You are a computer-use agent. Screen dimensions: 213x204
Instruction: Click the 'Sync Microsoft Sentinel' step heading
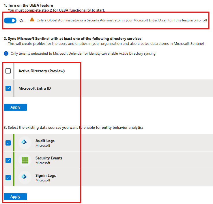[x=72, y=38]
